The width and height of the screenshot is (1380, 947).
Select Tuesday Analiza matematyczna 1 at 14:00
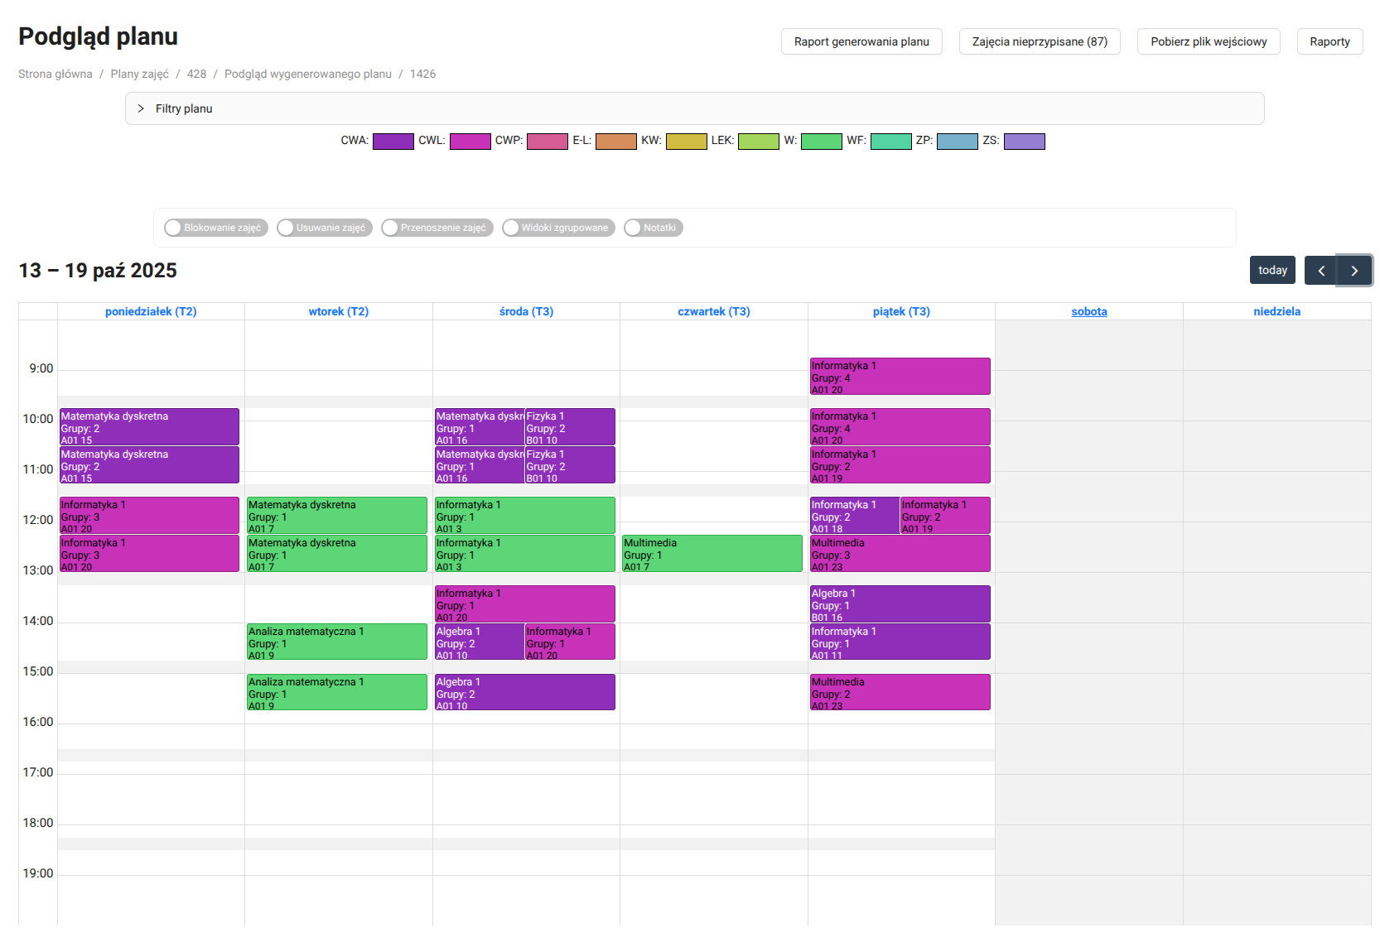click(x=337, y=642)
